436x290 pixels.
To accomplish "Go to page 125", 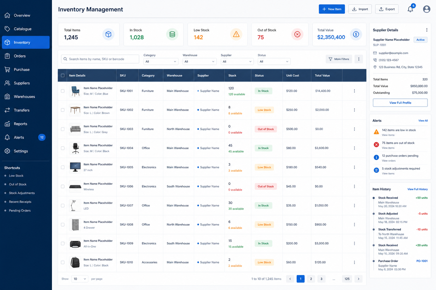I will (347, 279).
